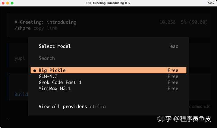Click the Free tag on Grok Code Fast 1
This screenshot has width=217, height=128.
(x=173, y=82)
